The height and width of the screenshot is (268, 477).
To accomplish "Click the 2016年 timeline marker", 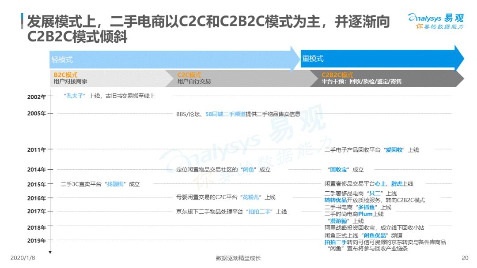I will tap(37, 198).
